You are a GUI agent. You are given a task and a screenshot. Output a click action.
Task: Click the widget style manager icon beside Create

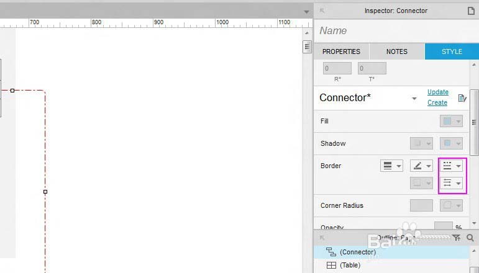click(462, 98)
